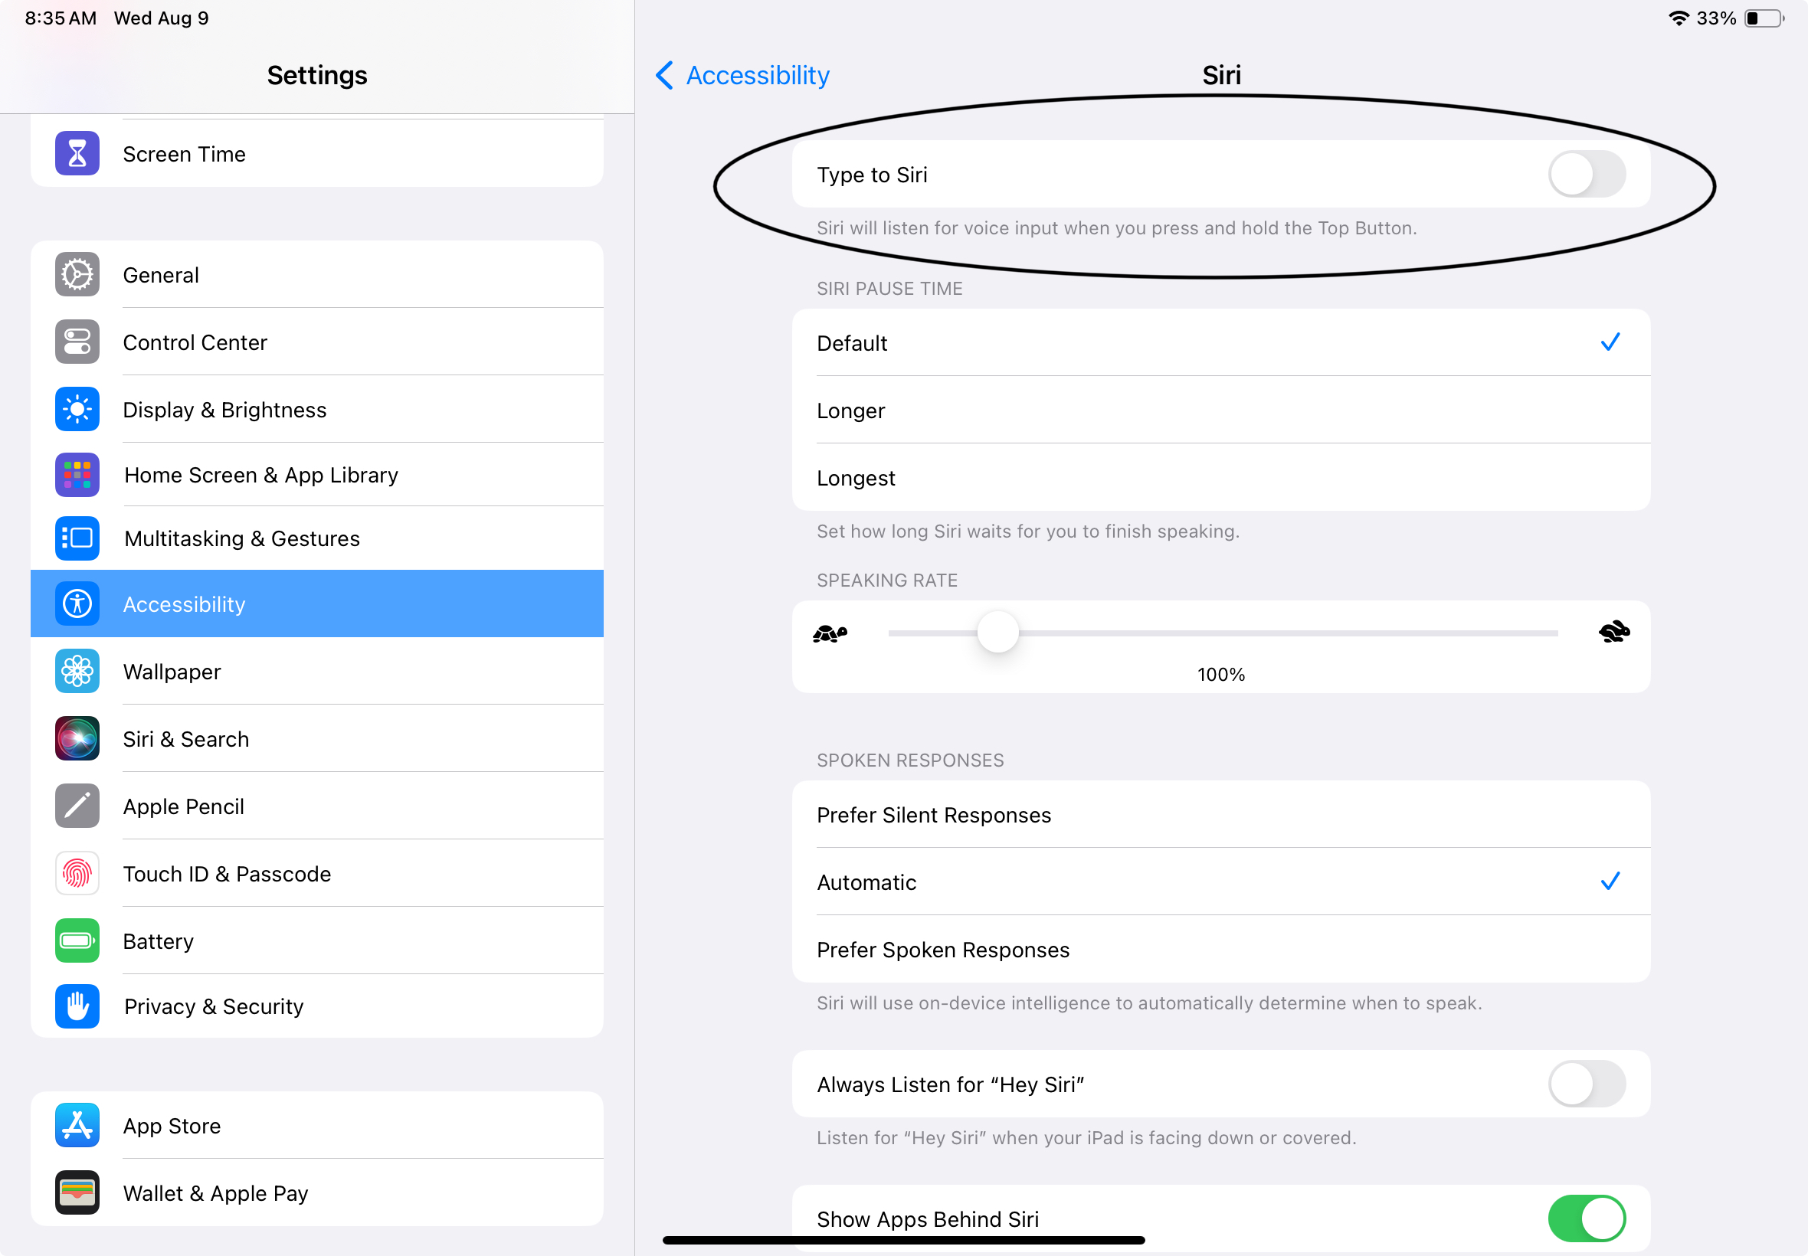Select Default Siri Pause Time
The height and width of the screenshot is (1256, 1808).
point(1221,341)
